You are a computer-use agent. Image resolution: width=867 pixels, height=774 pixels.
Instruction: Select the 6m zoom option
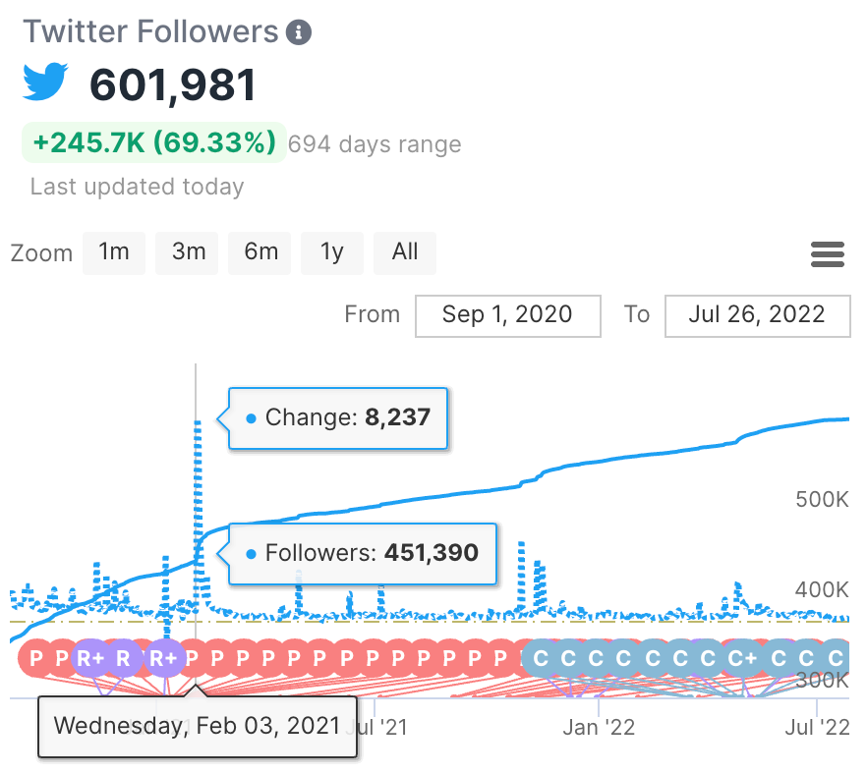(x=260, y=252)
